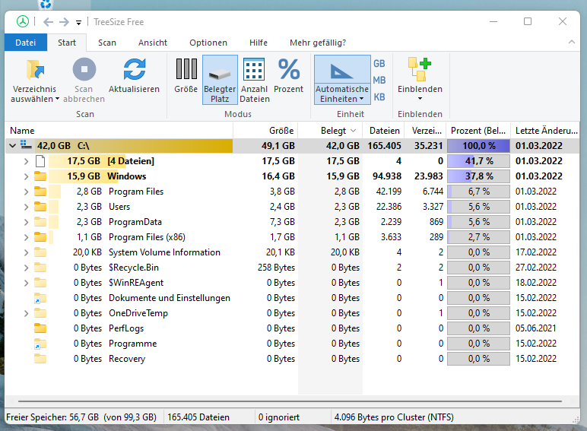Viewport: 587px width, 431px height.
Task: Expand System Volume Information node
Action: 26,252
